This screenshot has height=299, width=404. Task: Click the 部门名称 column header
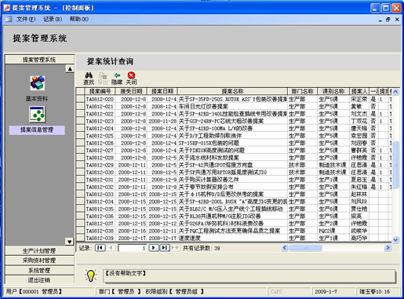(302, 91)
